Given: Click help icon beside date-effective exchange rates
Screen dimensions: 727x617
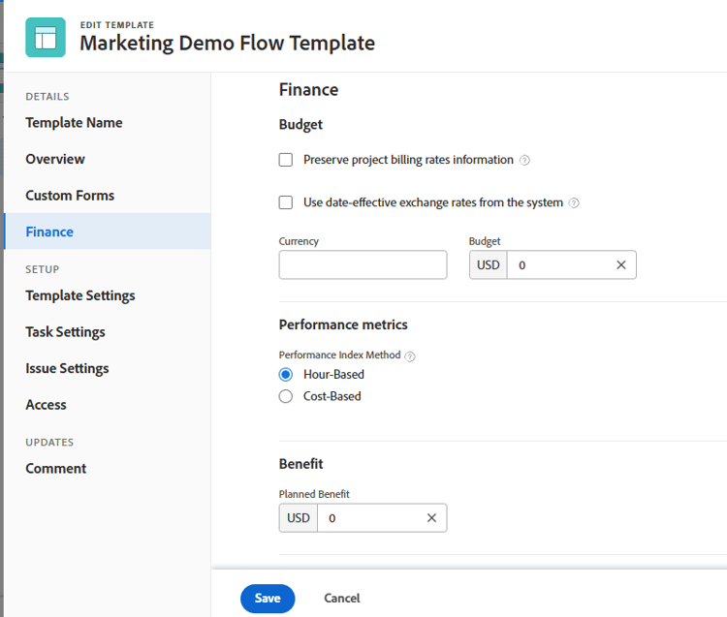Looking at the screenshot, I should (x=574, y=203).
